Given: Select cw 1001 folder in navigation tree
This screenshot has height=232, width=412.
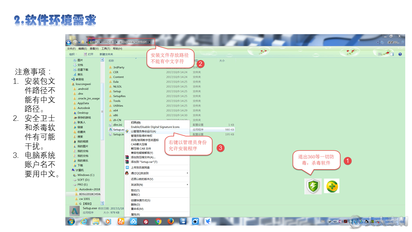Looking at the screenshot, I should coord(84,199).
